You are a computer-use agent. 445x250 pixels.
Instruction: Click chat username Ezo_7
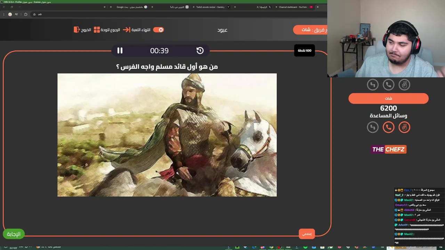coord(408,190)
